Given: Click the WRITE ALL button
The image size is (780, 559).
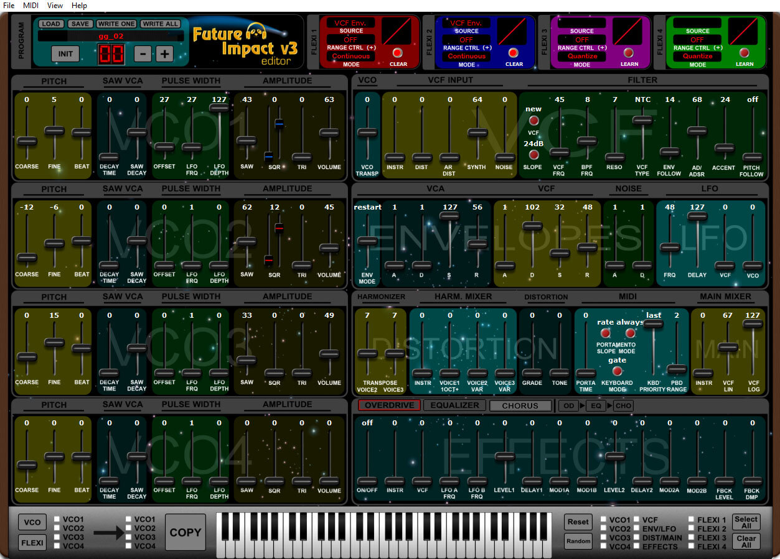Looking at the screenshot, I should (160, 24).
